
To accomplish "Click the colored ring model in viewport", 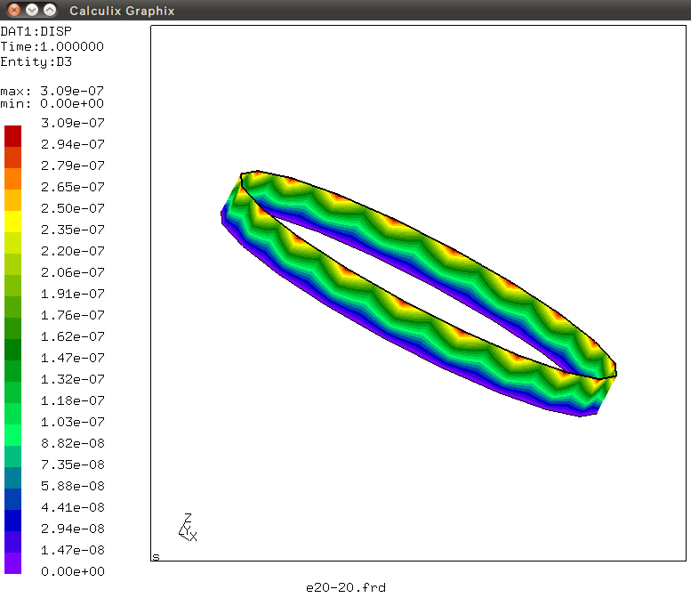I will pyautogui.click(x=419, y=294).
